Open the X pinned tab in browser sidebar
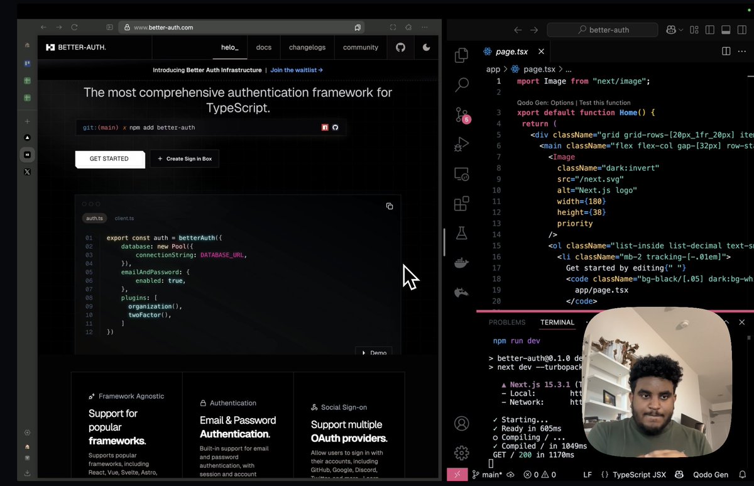The image size is (754, 486). pyautogui.click(x=27, y=172)
